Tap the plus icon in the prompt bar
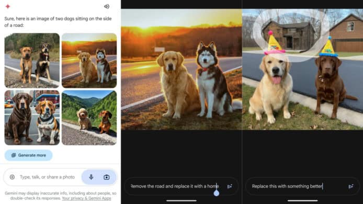The height and width of the screenshot is (204, 363). coord(12,177)
